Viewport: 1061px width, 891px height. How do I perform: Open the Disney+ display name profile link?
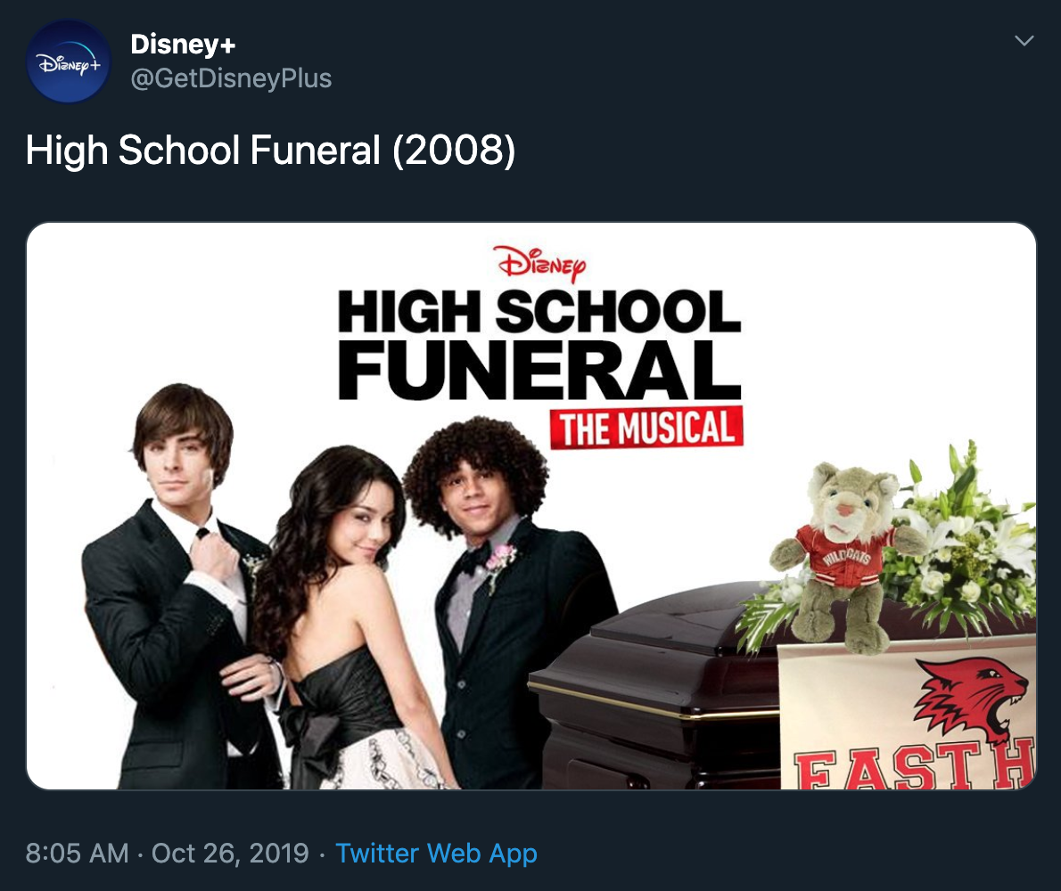tap(183, 43)
